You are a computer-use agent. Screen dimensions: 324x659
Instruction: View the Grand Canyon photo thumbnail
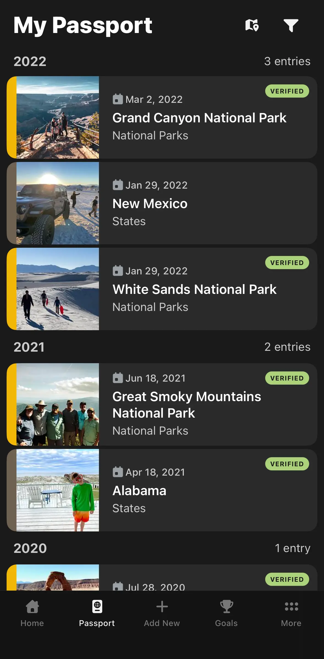(x=58, y=117)
